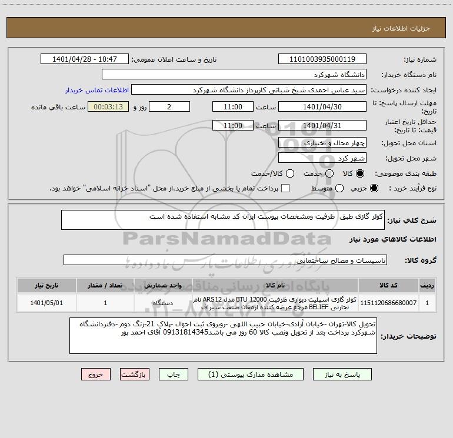Click the شماره نیاز field 1101003935000119
Viewport: 453px width, 438px height.
(322, 59)
